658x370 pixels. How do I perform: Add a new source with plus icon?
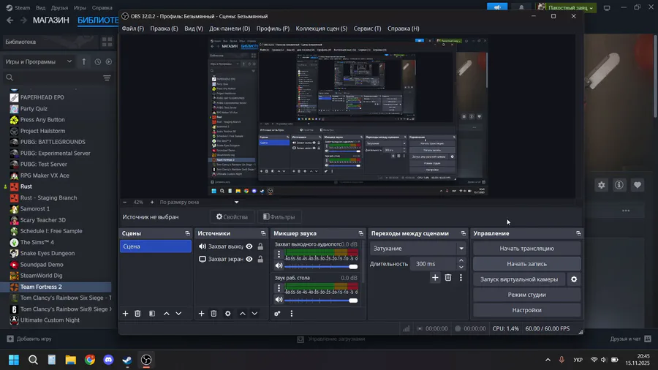[202, 314]
